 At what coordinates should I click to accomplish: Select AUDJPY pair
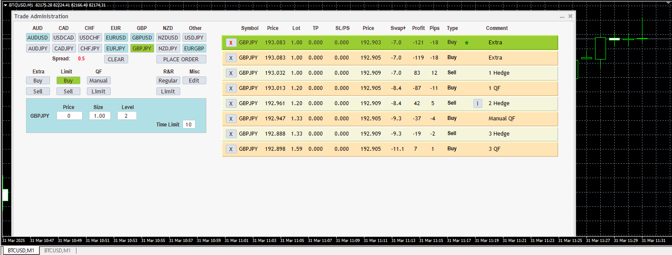pos(38,49)
